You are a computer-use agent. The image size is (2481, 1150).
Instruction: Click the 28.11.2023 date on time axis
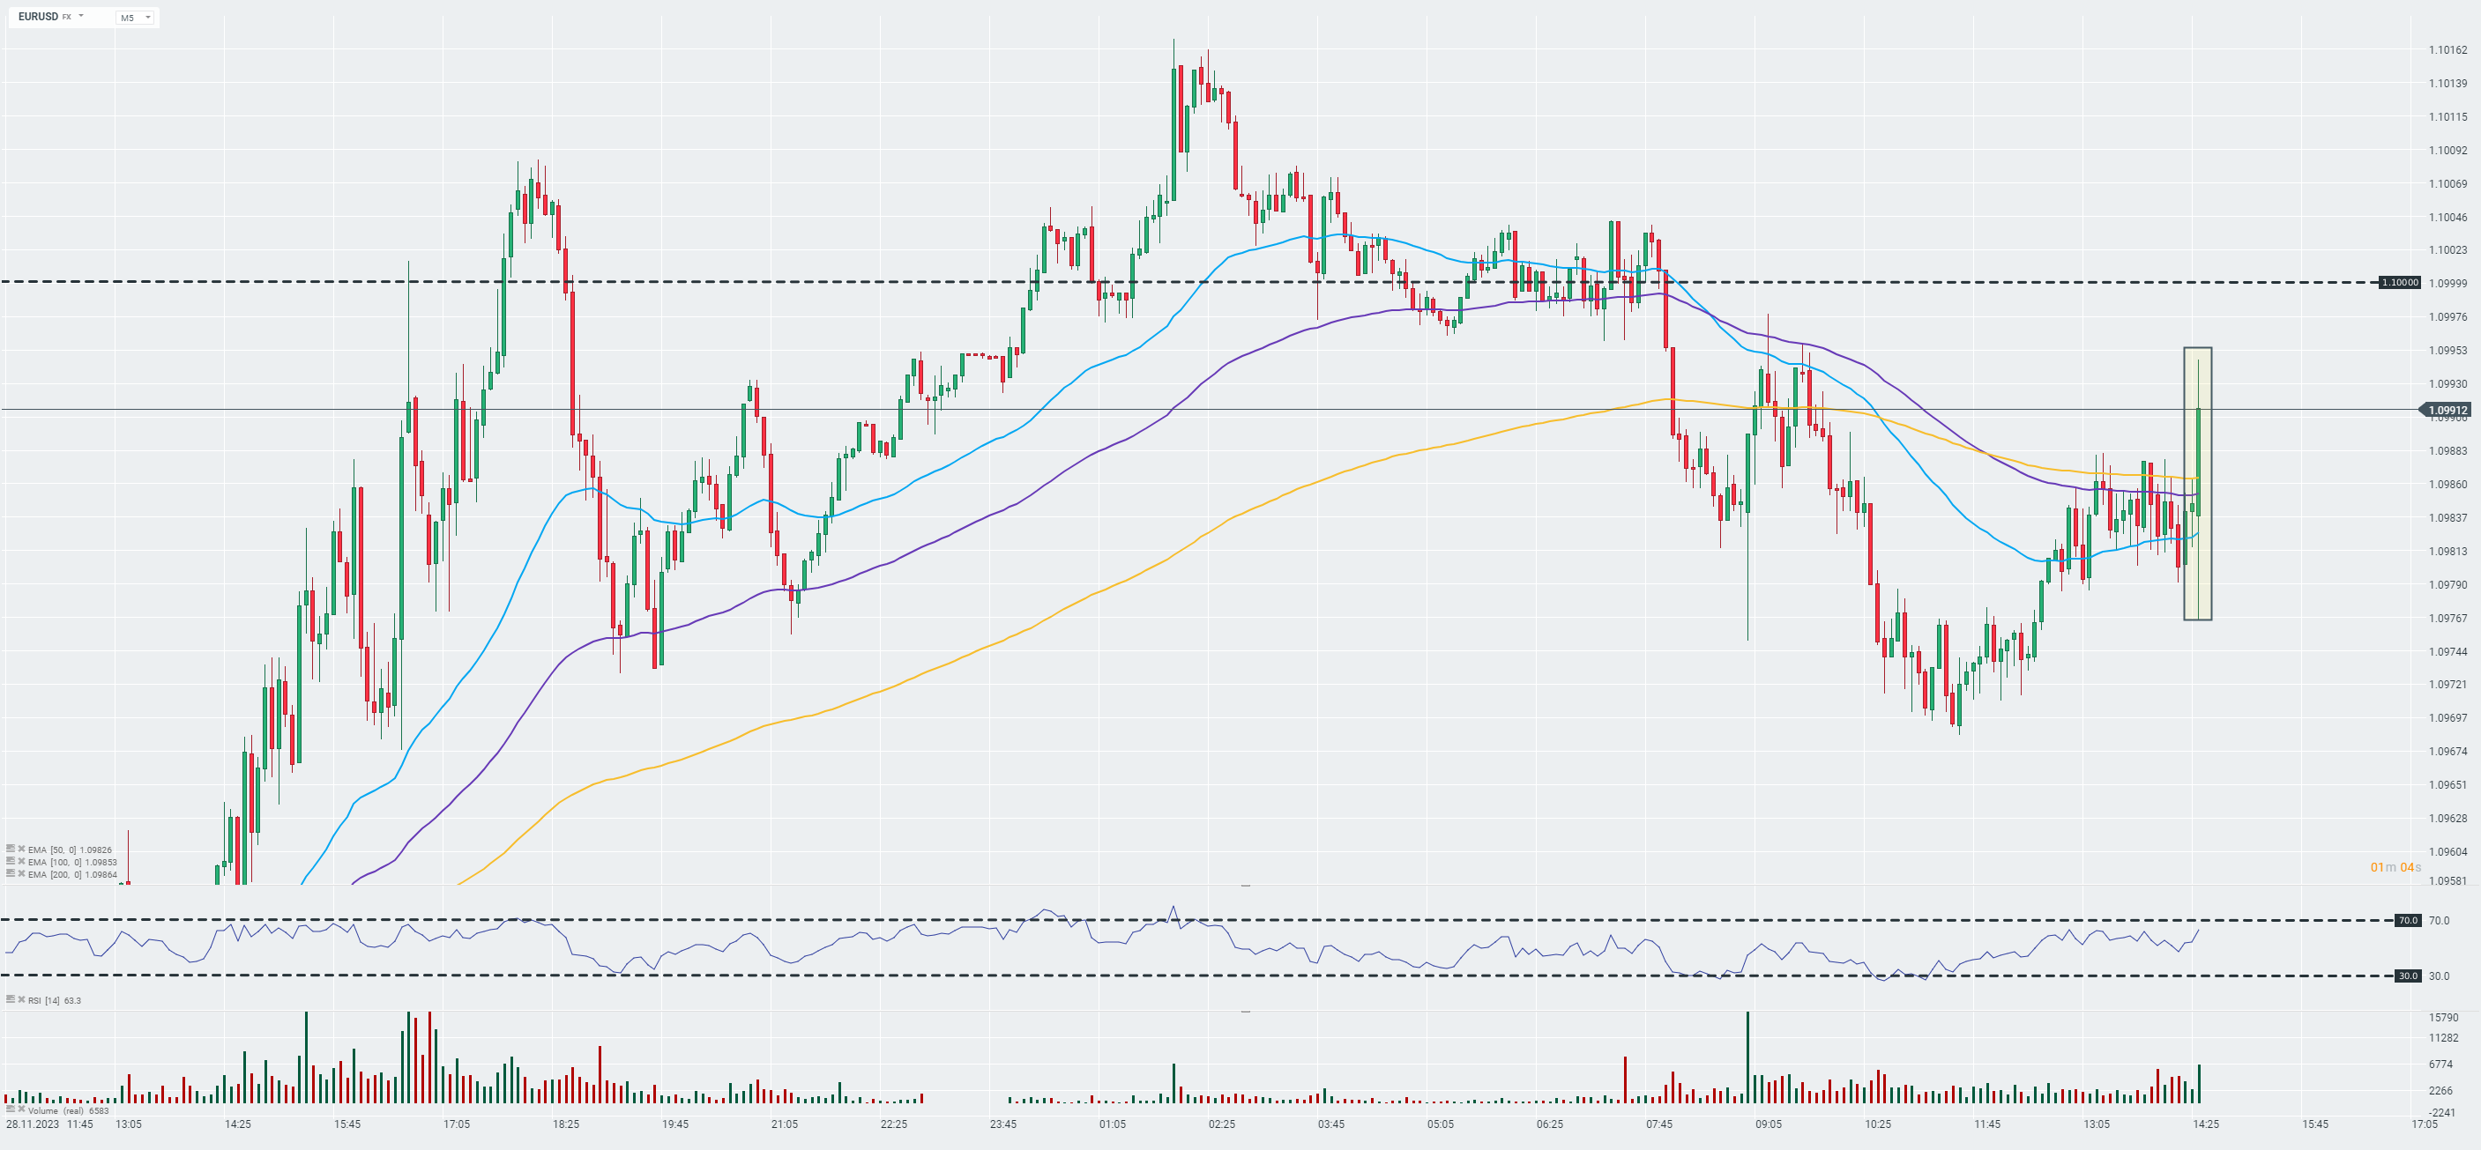point(32,1124)
